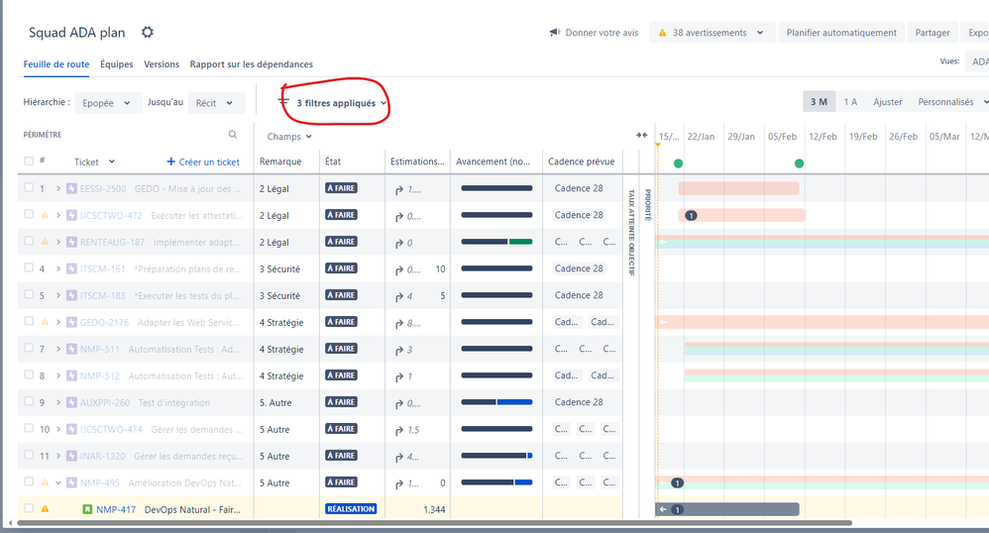Click the epic icon of NMP-512
The width and height of the screenshot is (989, 533).
point(71,375)
